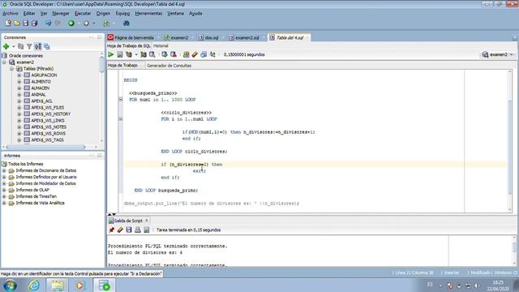Select the Salida de Script tab
Screen dimensions: 519x292
[x=128, y=221]
